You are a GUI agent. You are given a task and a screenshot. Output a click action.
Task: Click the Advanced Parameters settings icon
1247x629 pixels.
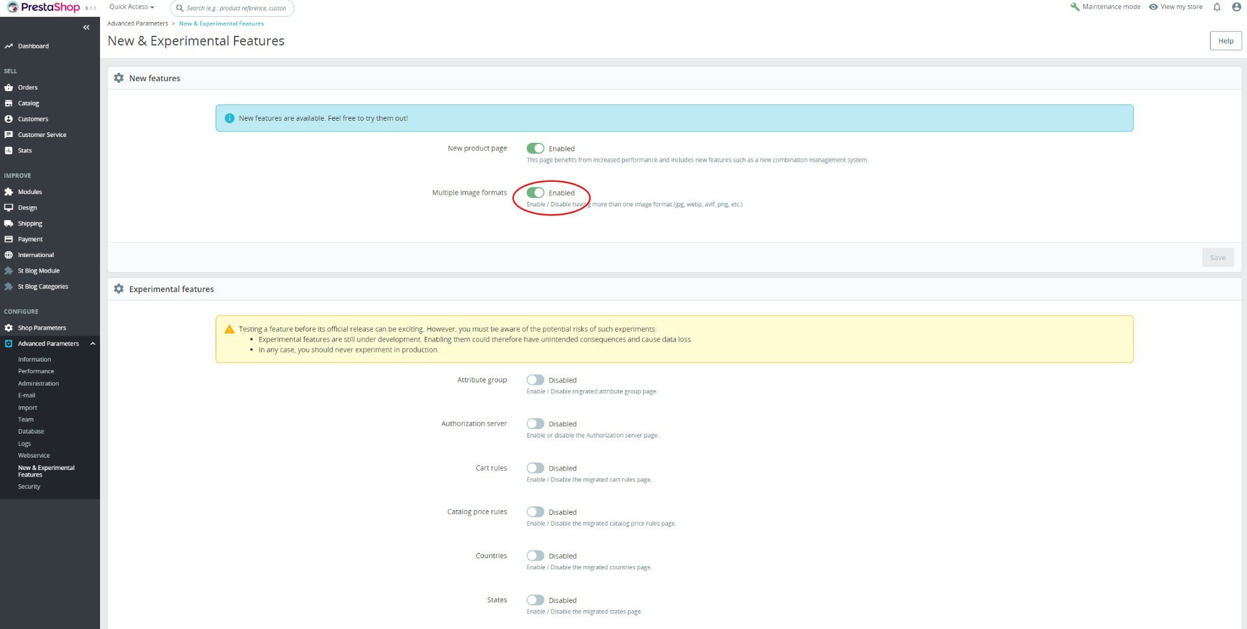coord(8,343)
